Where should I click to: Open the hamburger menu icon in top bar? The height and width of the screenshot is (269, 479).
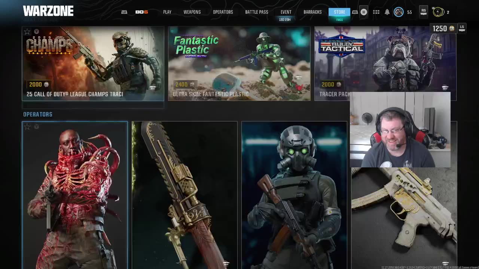point(363,12)
